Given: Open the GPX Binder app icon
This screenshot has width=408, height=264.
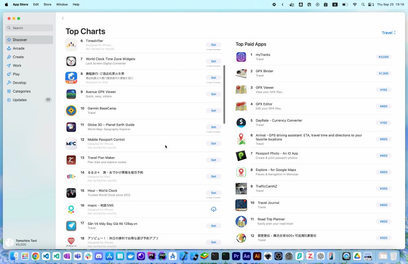Looking at the screenshot, I should [241, 73].
